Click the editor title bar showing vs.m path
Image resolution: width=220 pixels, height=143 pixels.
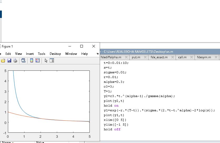click(160, 52)
